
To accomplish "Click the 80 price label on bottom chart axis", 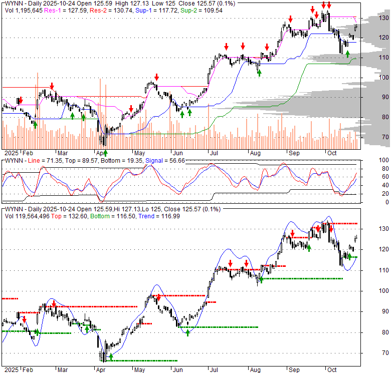I will (385, 332).
